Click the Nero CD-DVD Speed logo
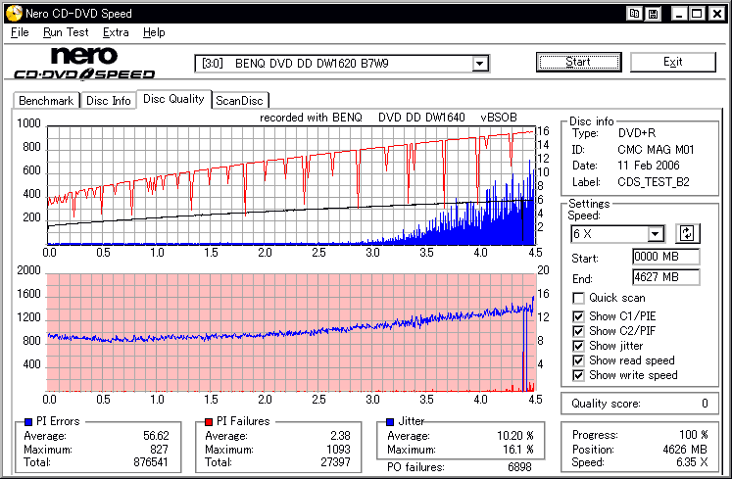This screenshot has width=732, height=479. click(84, 63)
